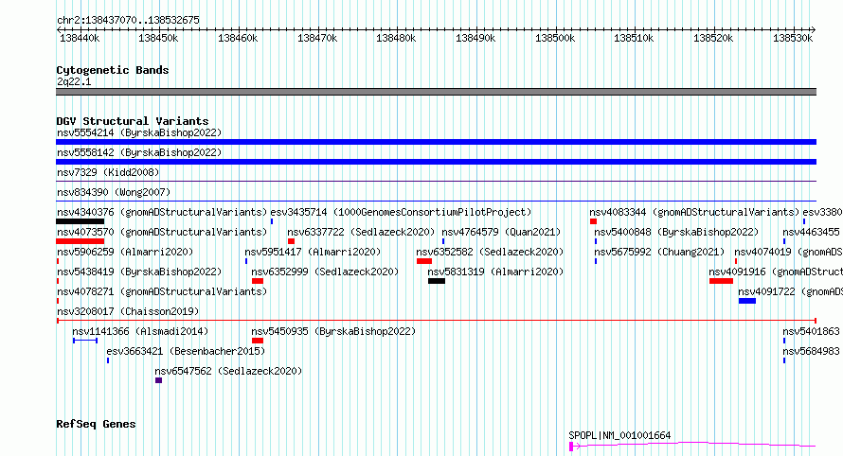843x456 pixels.
Task: Select the RefSeq Genes track title
Action: click(96, 424)
